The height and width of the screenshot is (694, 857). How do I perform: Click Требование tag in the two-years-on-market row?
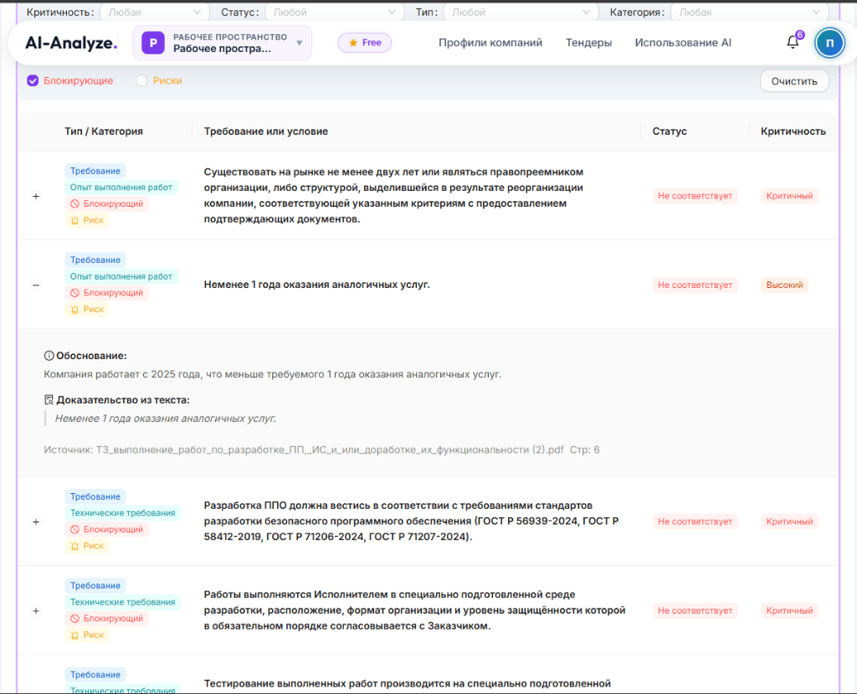[95, 171]
